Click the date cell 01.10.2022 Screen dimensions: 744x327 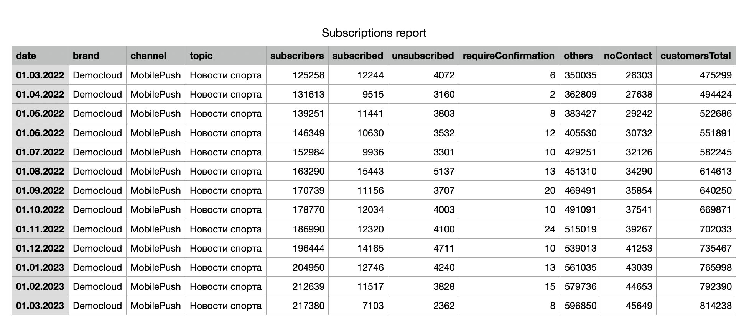coord(40,209)
